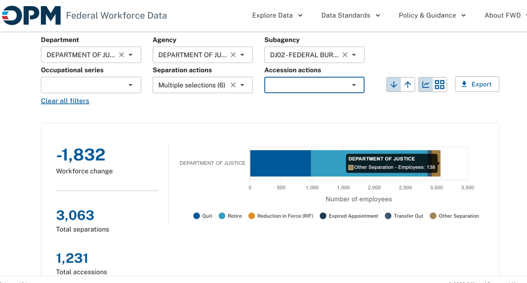Switch to grid tile view
The image size is (527, 283).
(440, 85)
